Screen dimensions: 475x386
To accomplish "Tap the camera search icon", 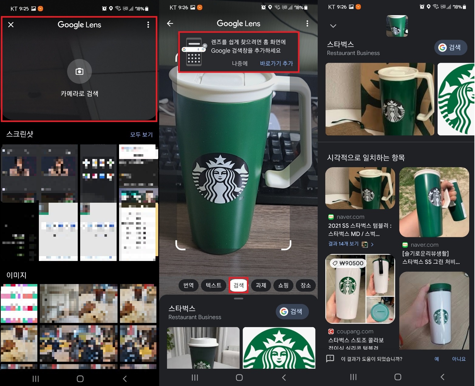I will [79, 71].
